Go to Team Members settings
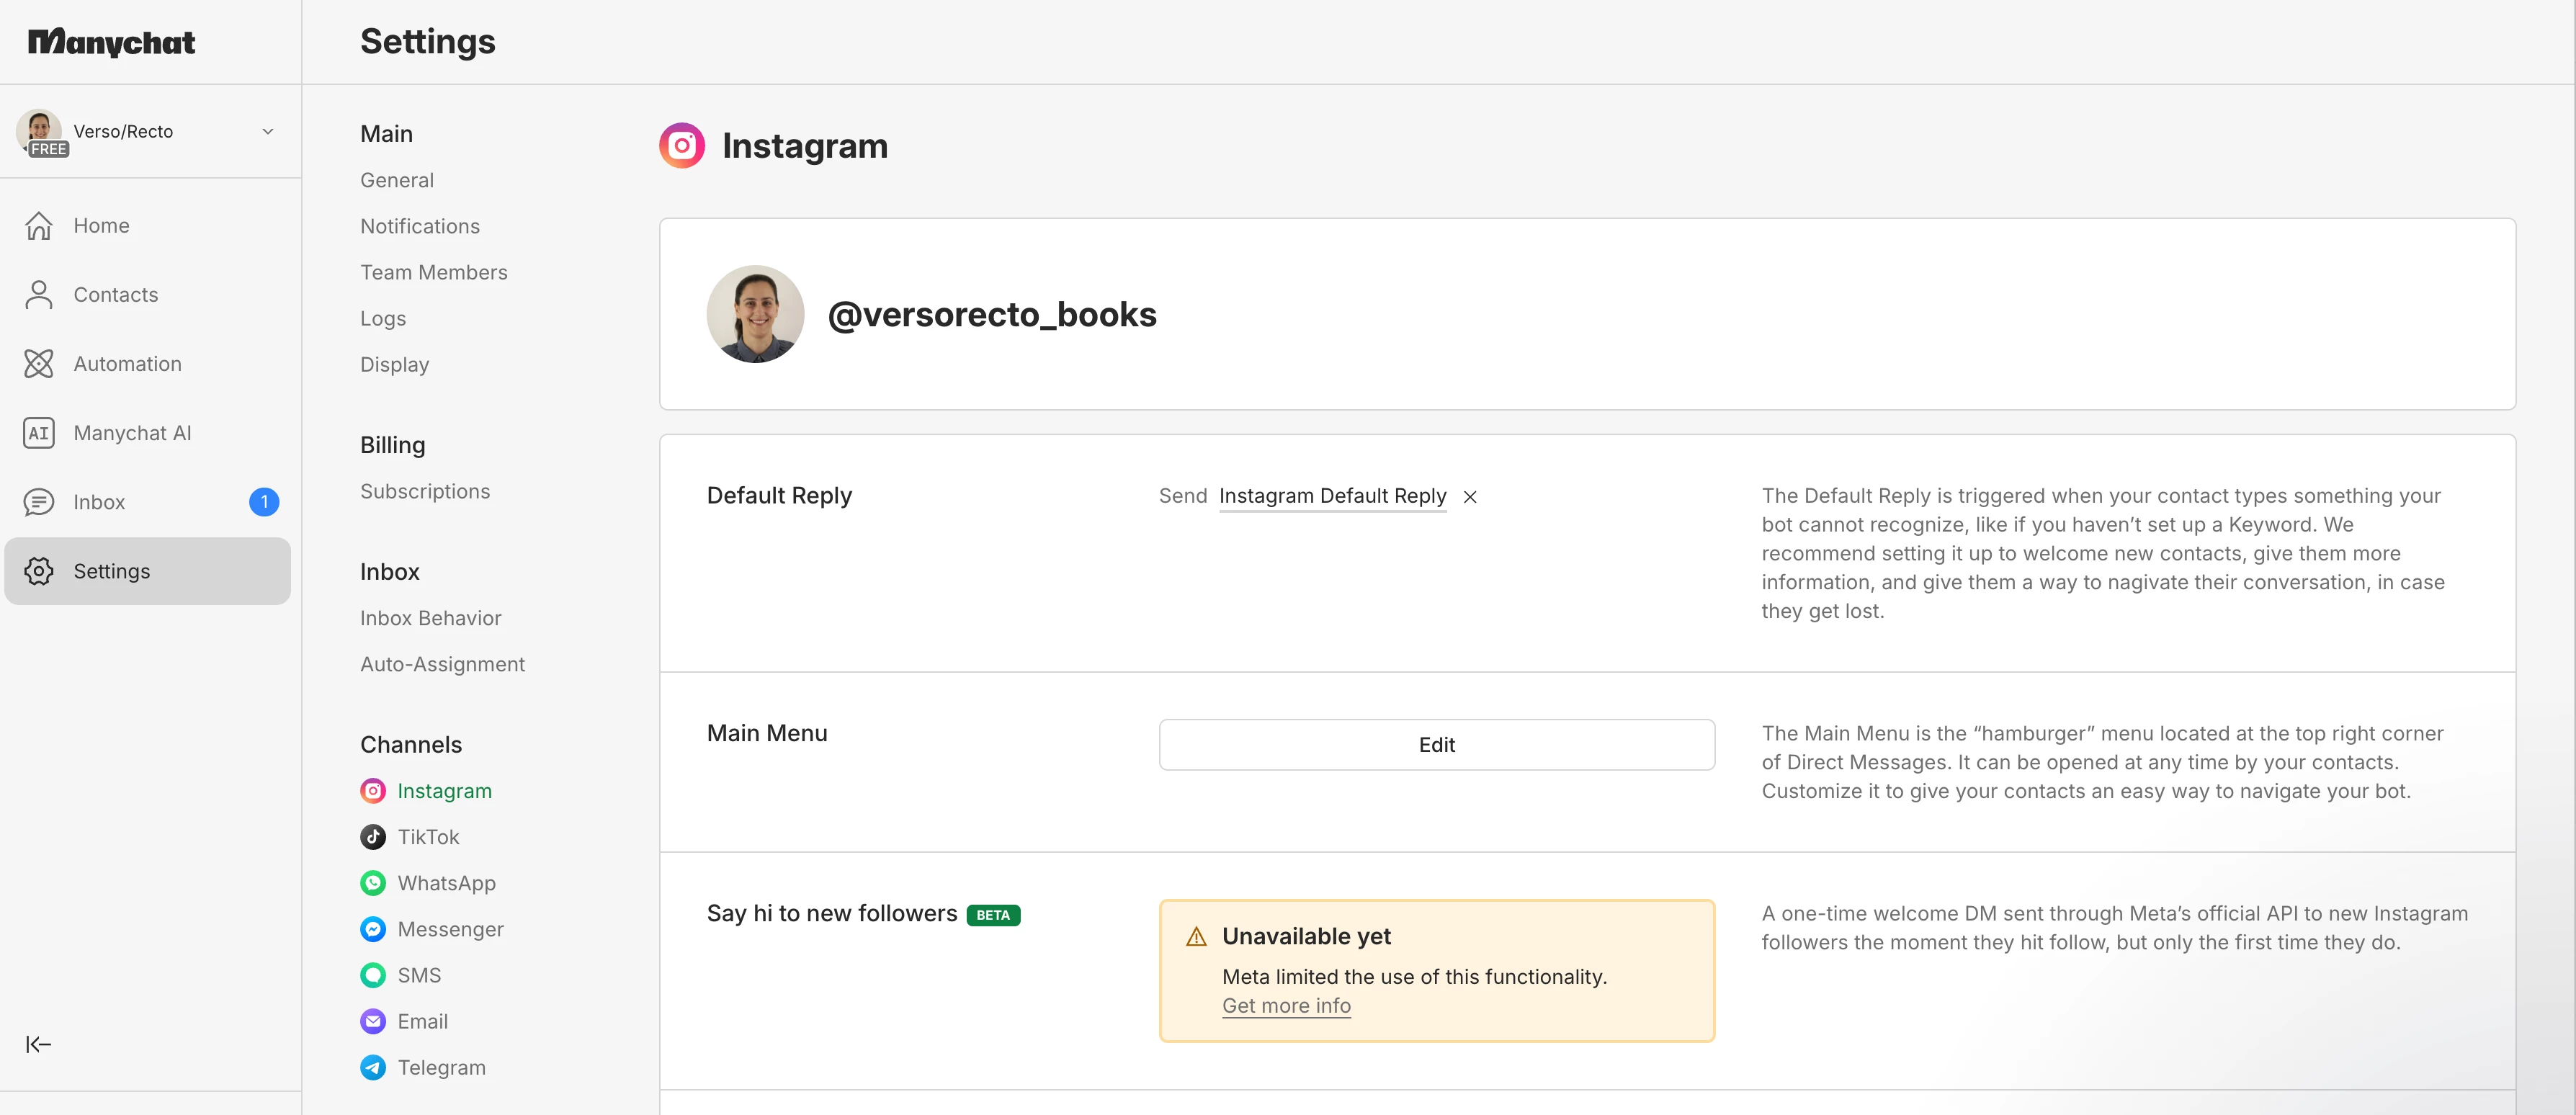Screen dimensions: 2576x1115 (433, 272)
